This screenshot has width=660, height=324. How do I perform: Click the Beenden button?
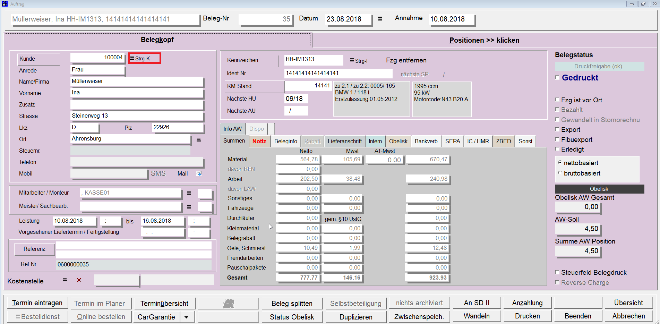click(578, 316)
